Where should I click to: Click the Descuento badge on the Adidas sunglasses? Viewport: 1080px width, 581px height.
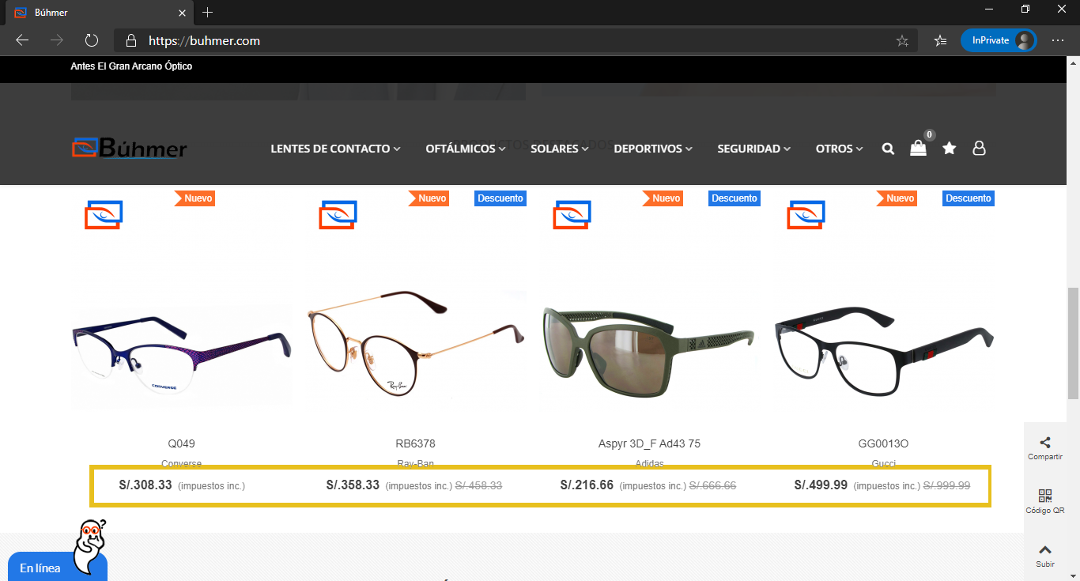(x=734, y=198)
